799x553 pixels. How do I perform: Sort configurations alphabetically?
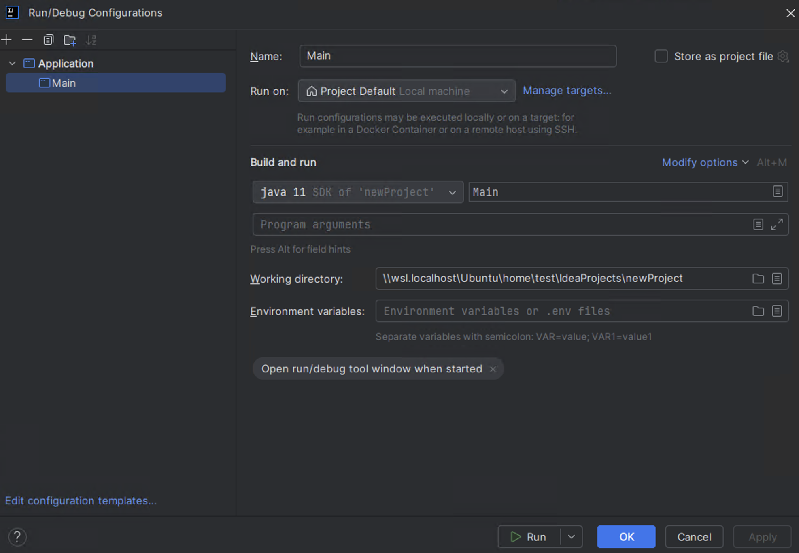91,40
